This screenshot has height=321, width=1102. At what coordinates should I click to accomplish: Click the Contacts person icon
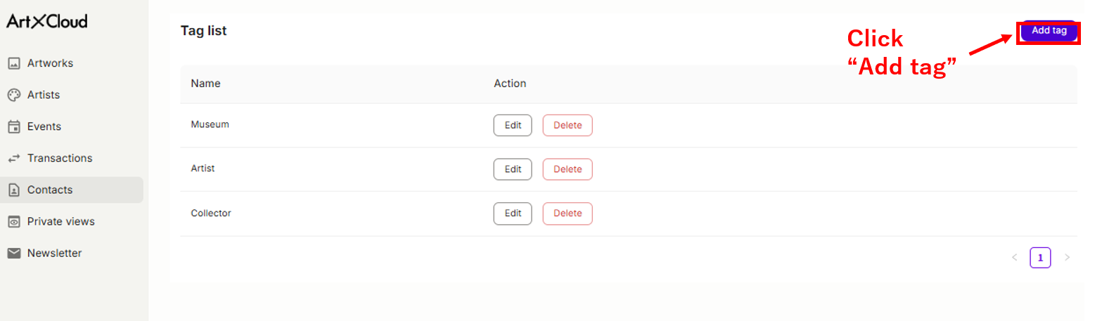pyautogui.click(x=13, y=190)
